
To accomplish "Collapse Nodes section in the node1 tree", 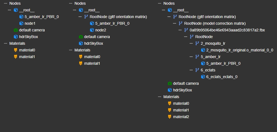I will point(6,3).
